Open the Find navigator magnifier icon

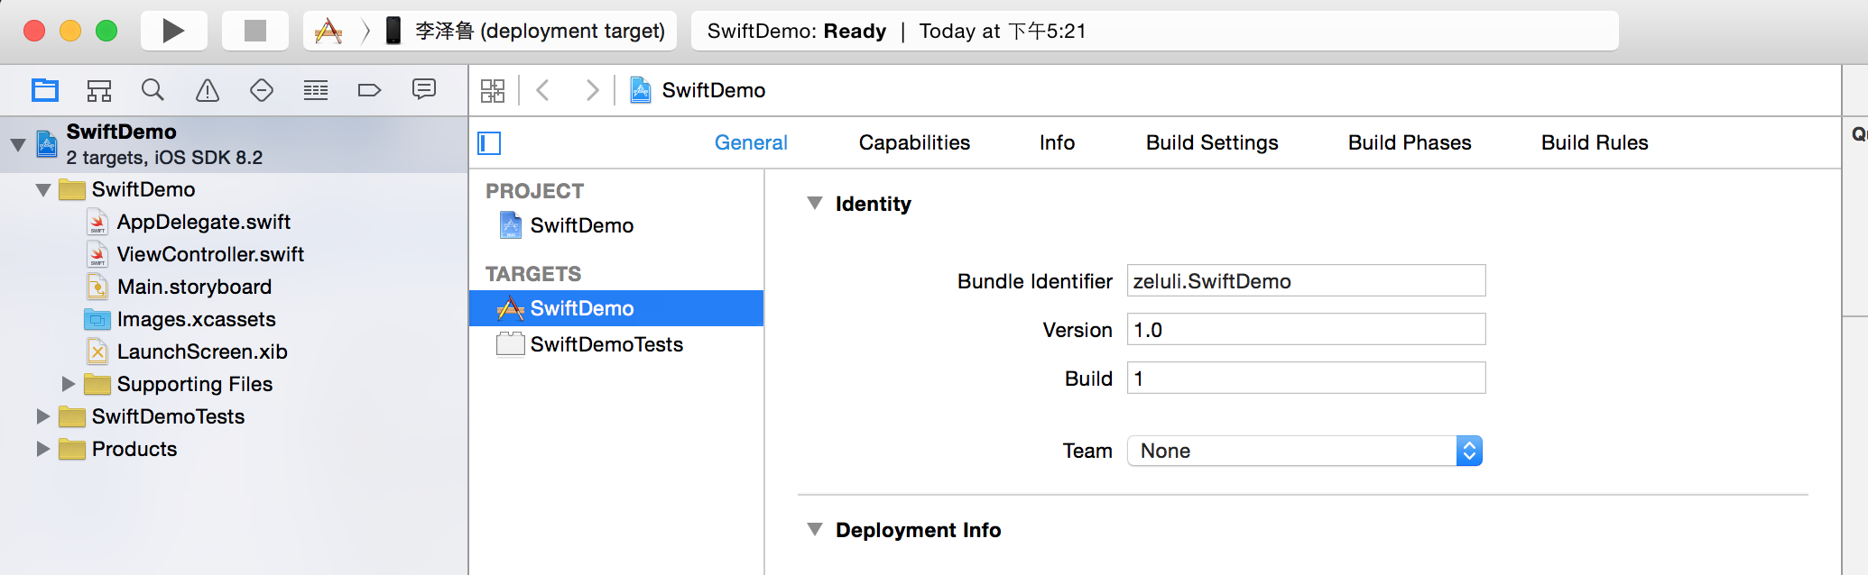pyautogui.click(x=153, y=90)
